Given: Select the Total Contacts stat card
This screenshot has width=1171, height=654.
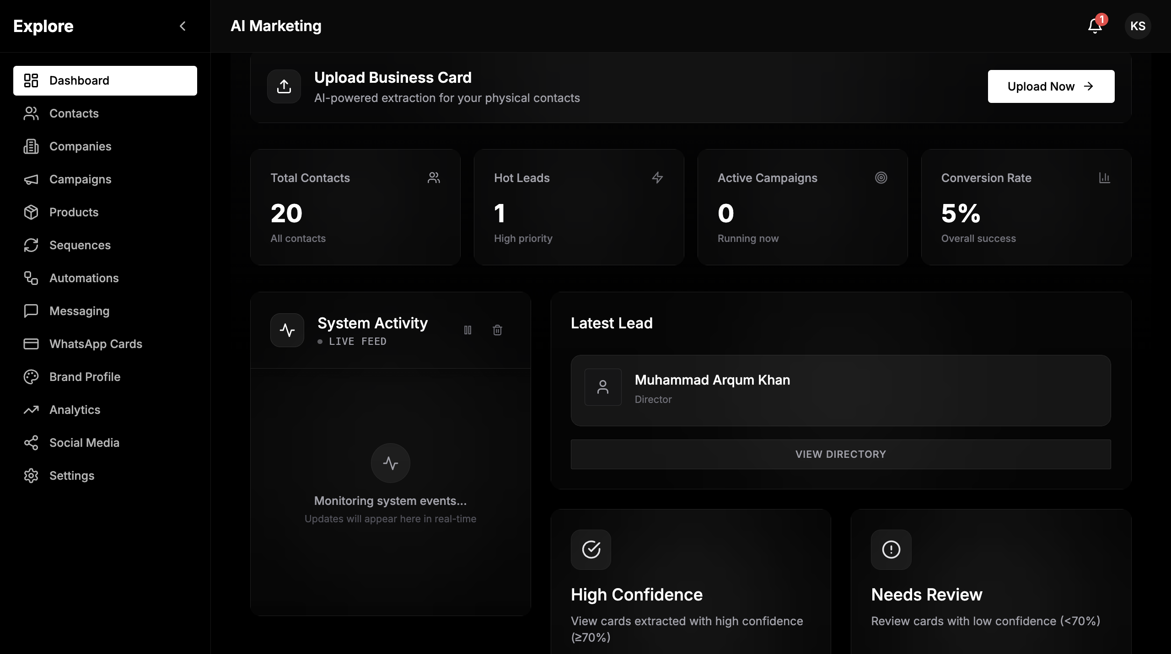Looking at the screenshot, I should tap(355, 207).
